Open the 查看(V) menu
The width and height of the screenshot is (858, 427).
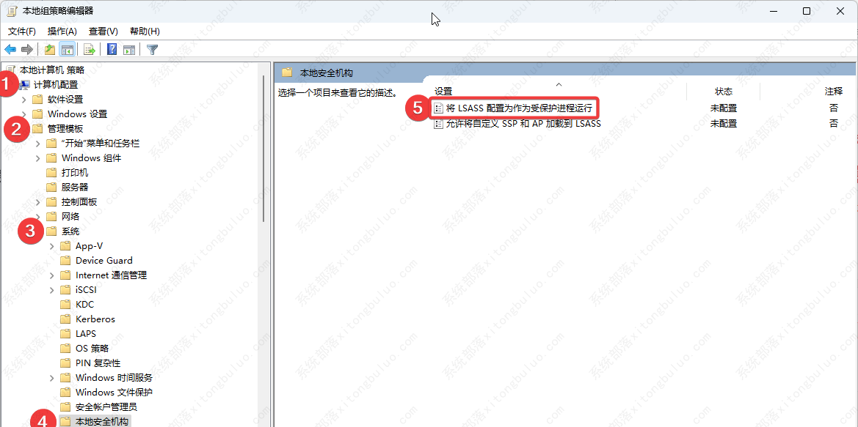click(103, 31)
